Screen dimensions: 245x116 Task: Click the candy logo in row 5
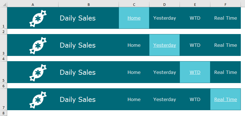(x=38, y=73)
